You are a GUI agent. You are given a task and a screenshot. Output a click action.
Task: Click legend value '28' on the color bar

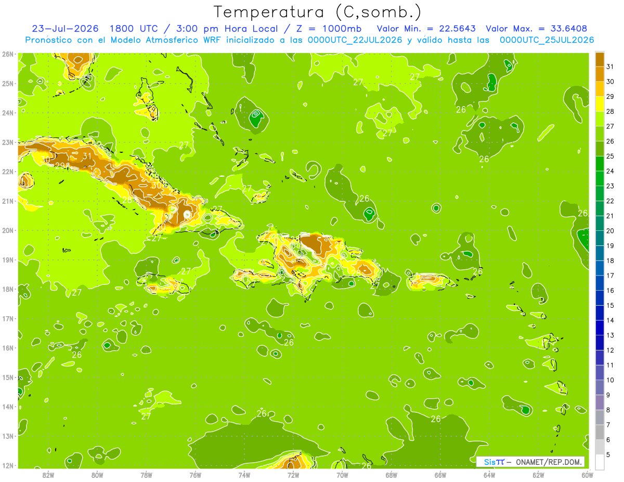610,111
